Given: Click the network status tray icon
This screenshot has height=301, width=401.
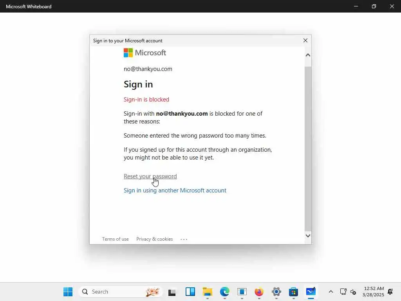Looking at the screenshot, I should tap(343, 292).
